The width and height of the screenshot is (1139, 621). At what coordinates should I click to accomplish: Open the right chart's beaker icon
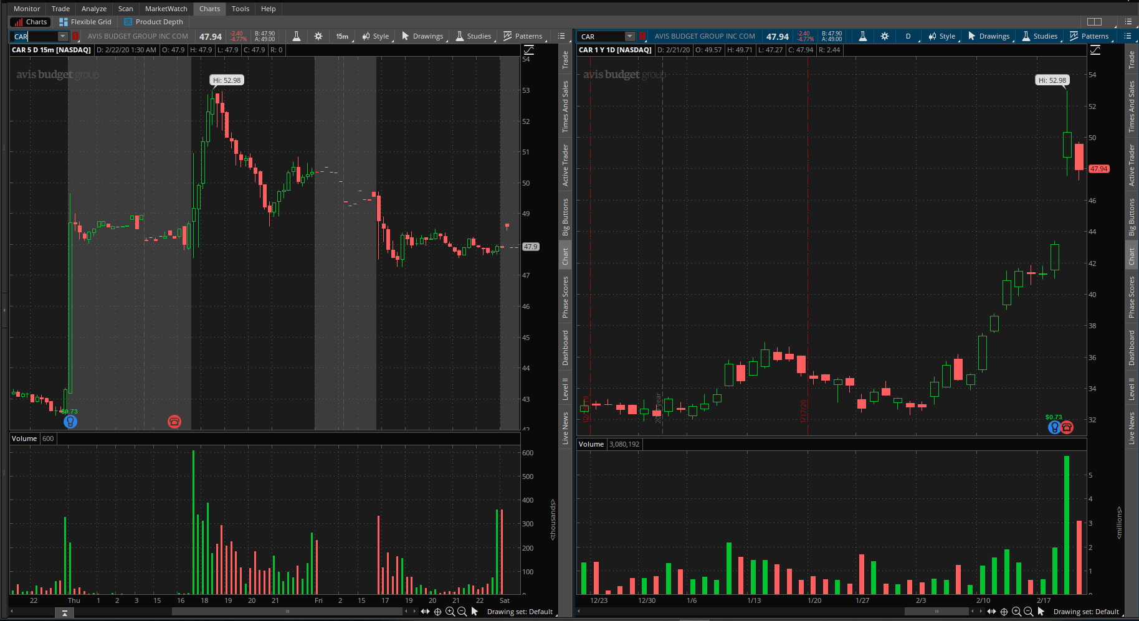tap(863, 36)
